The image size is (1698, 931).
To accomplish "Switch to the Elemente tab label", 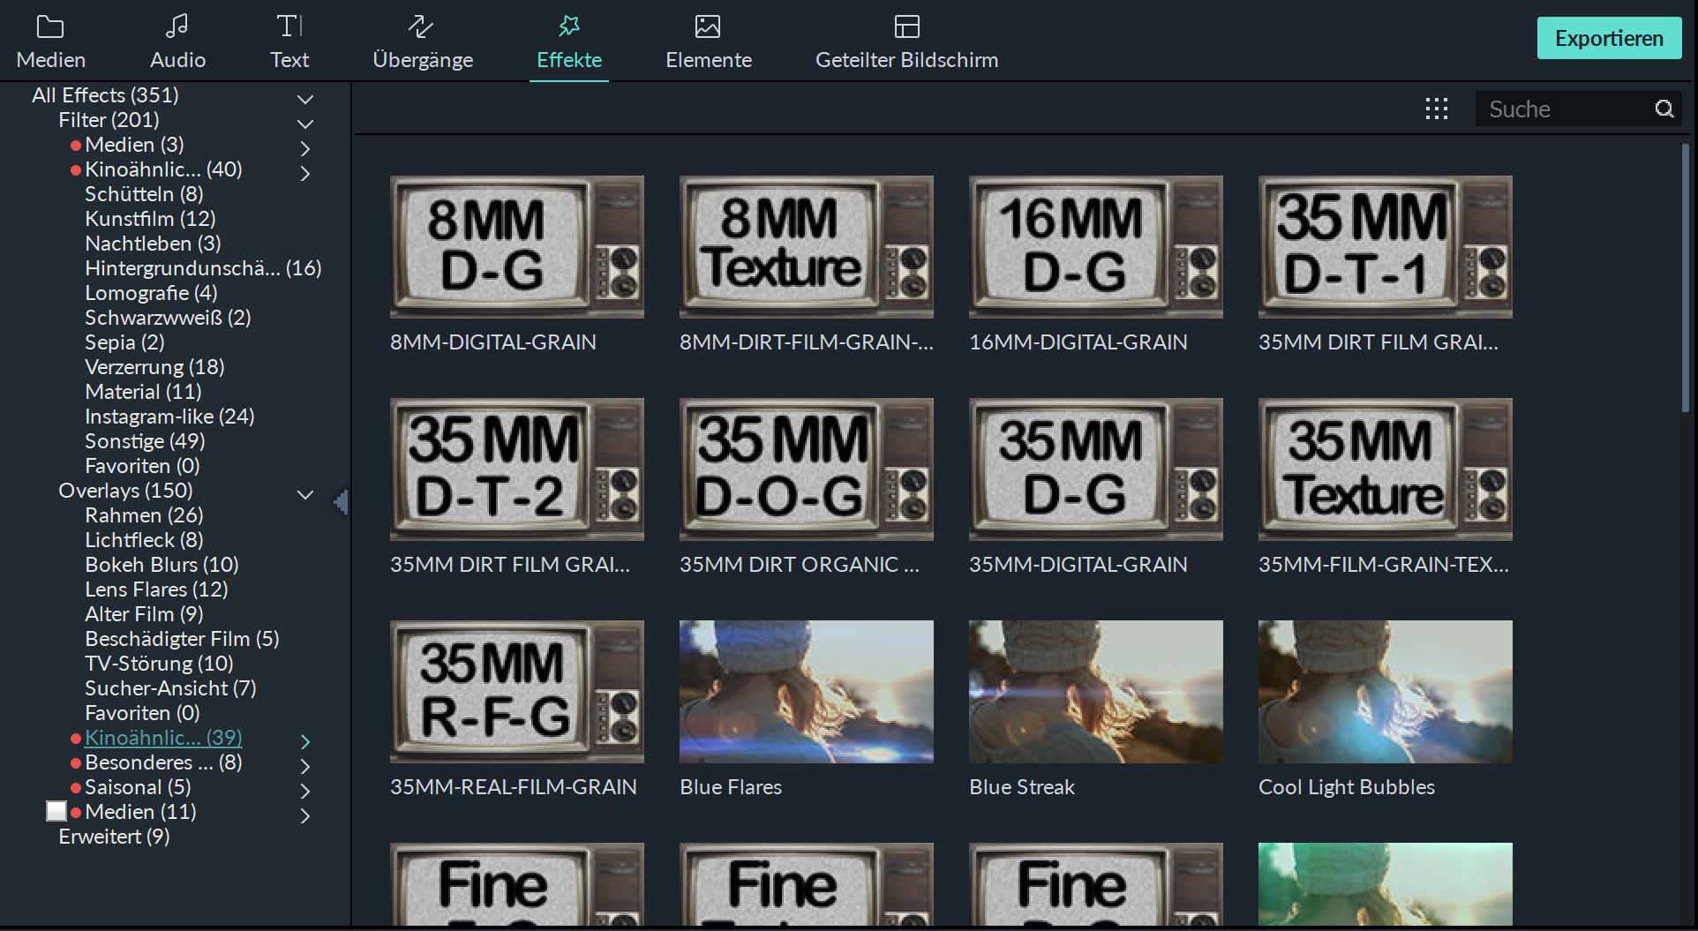I will (709, 60).
